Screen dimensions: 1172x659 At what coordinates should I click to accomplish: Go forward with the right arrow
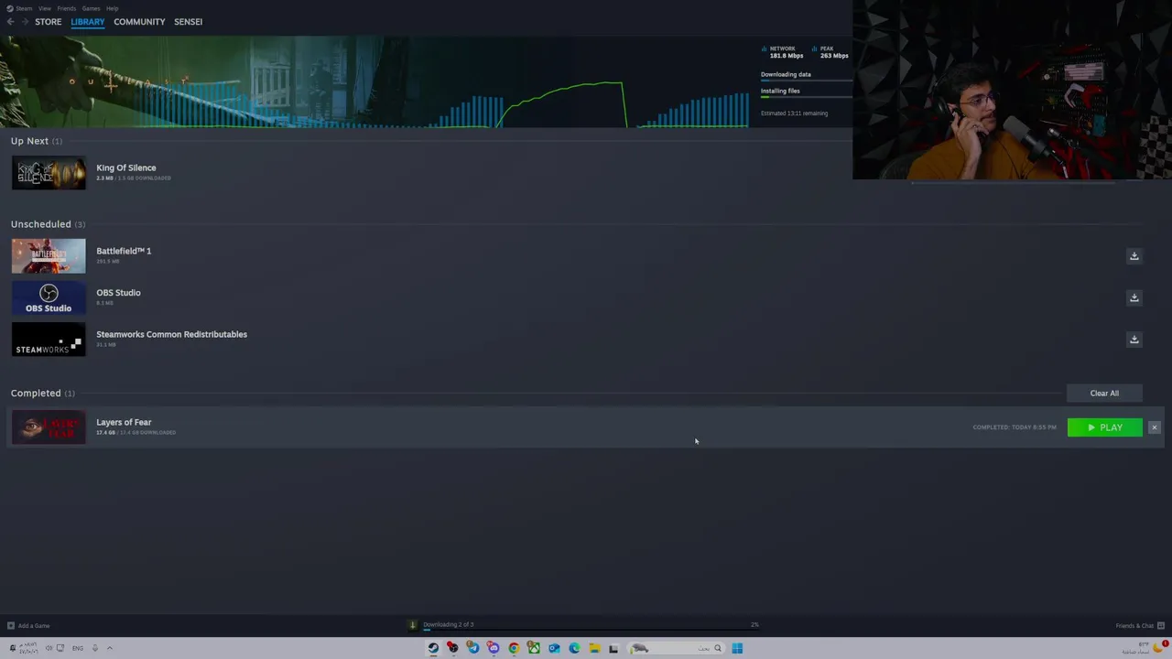click(x=25, y=22)
